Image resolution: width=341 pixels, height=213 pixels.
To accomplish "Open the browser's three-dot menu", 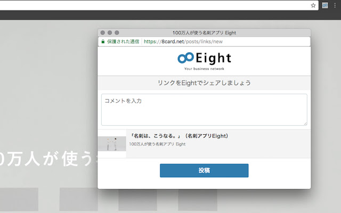I will coord(335,5).
